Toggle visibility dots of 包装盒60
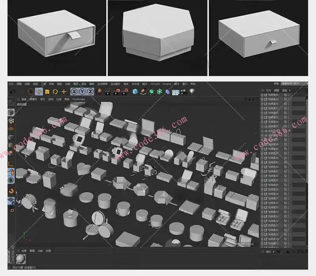 pos(288,95)
